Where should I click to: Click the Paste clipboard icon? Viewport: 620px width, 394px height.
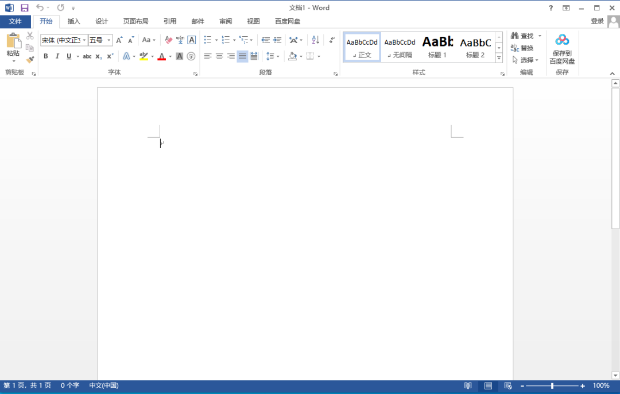13,41
